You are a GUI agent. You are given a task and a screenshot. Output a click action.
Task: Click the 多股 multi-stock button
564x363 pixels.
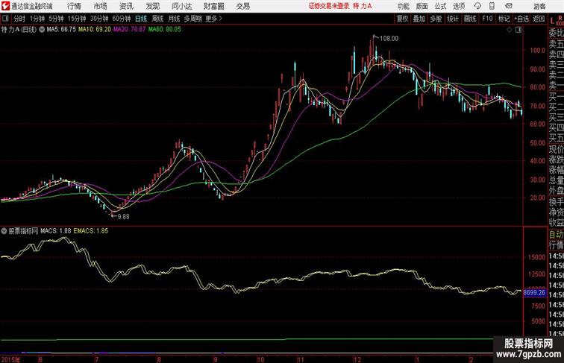coord(436,19)
